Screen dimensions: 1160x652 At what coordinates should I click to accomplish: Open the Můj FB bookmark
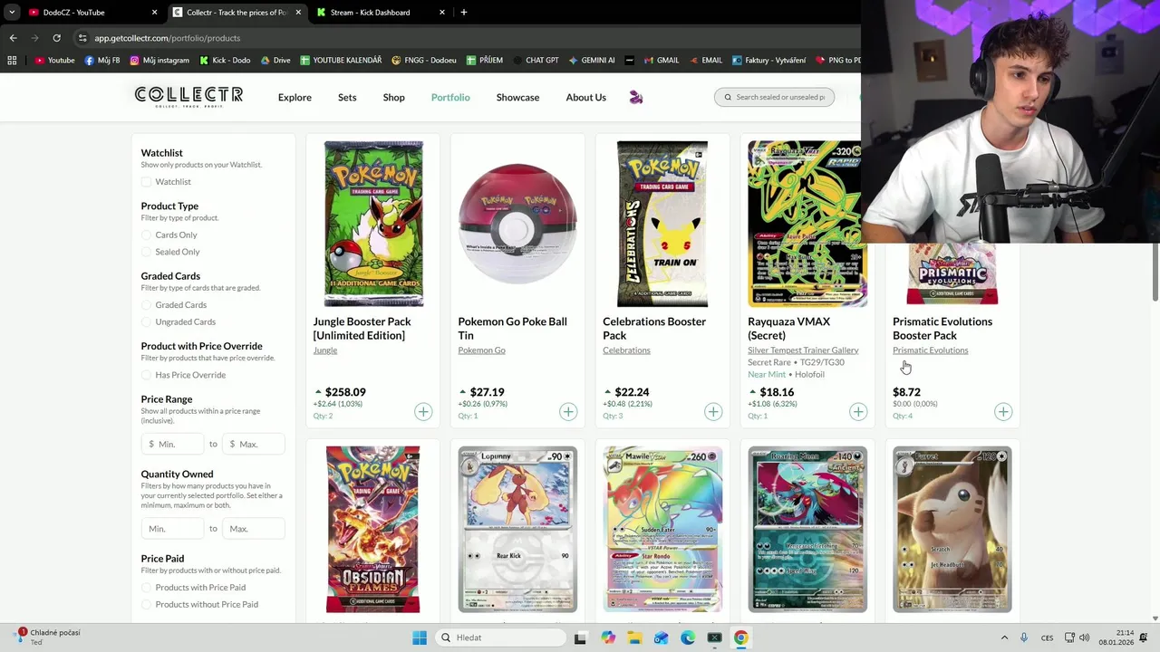tap(101, 61)
